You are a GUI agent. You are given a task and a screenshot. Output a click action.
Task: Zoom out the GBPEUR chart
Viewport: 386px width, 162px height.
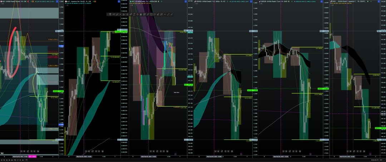coord(283,151)
